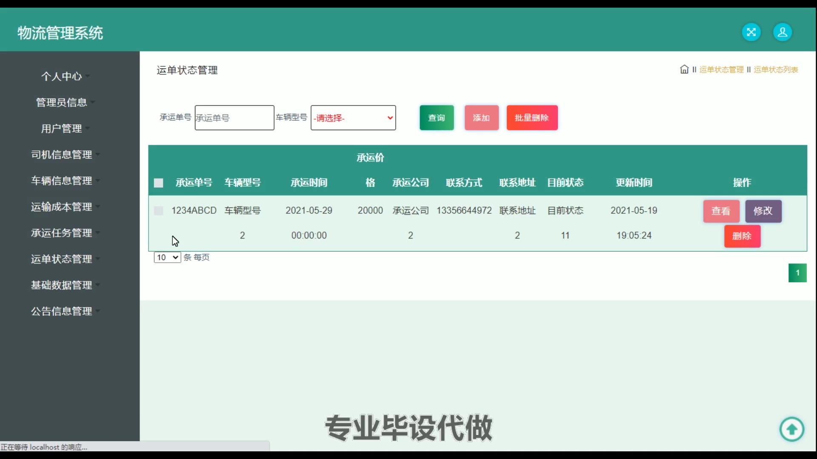This screenshot has width=817, height=459.
Task: Click the 联系地址 column header
Action: point(517,183)
